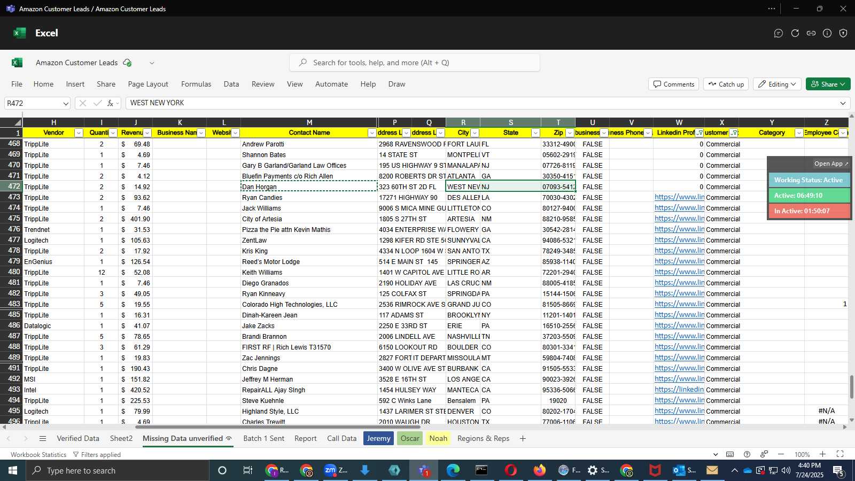Open the file name chevron dropdown
Viewport: 855px width, 481px height.
coord(152,63)
